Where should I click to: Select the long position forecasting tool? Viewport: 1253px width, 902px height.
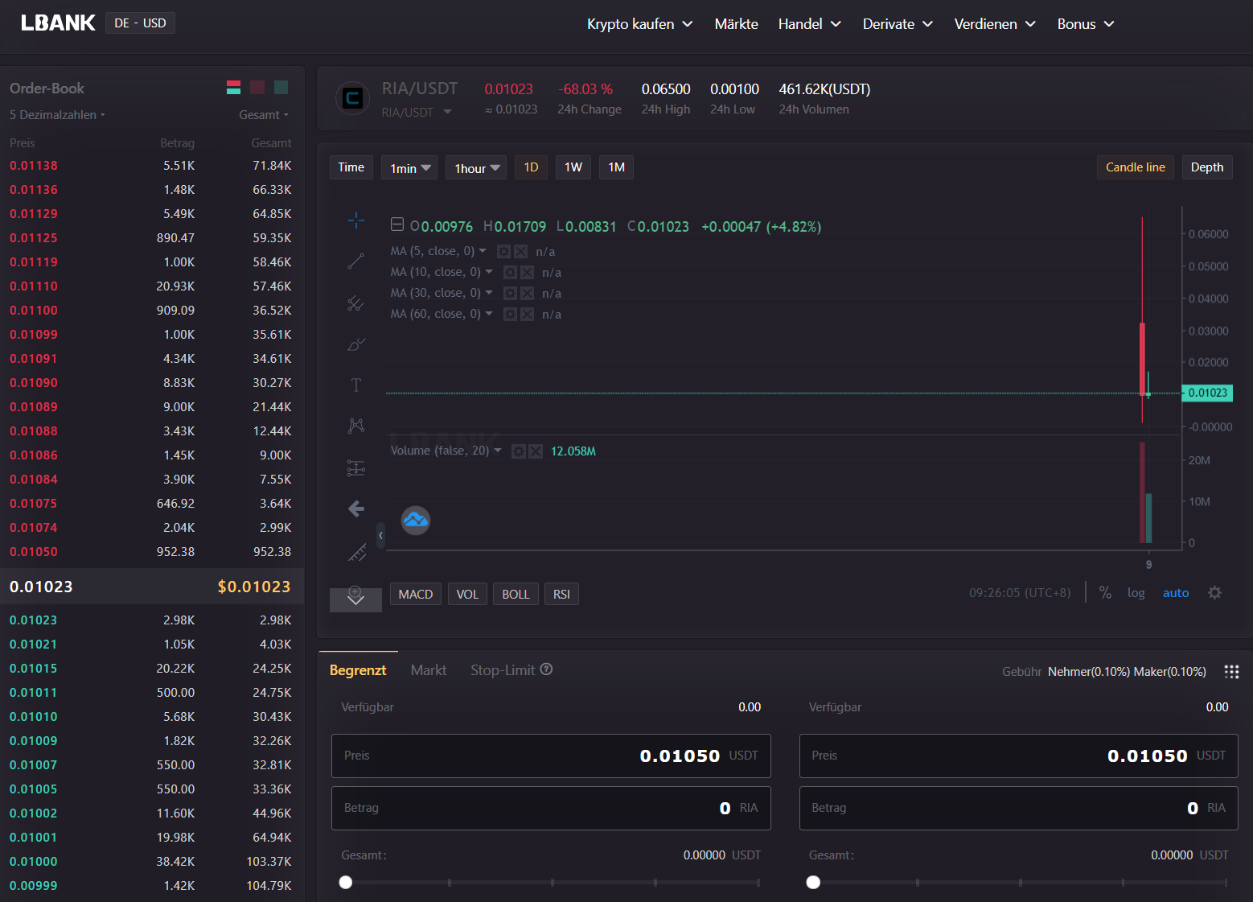click(356, 468)
